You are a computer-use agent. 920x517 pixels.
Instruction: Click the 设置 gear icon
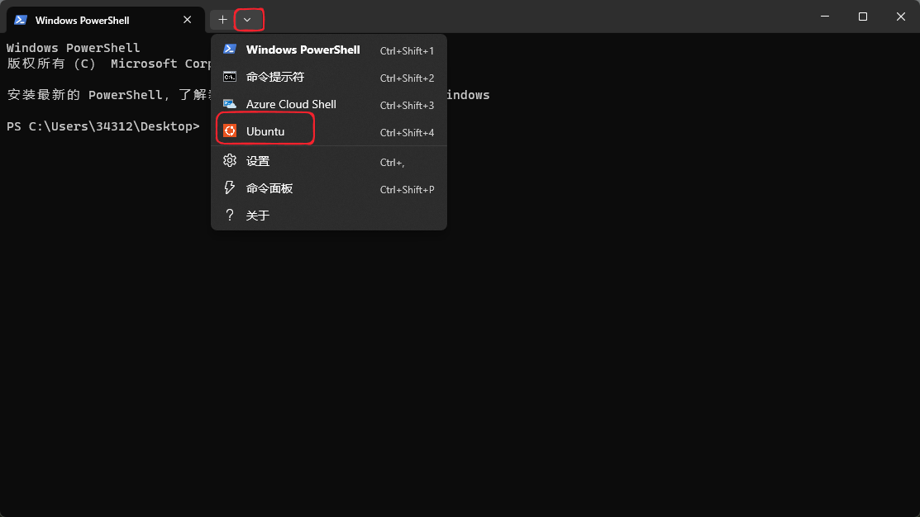pos(230,161)
